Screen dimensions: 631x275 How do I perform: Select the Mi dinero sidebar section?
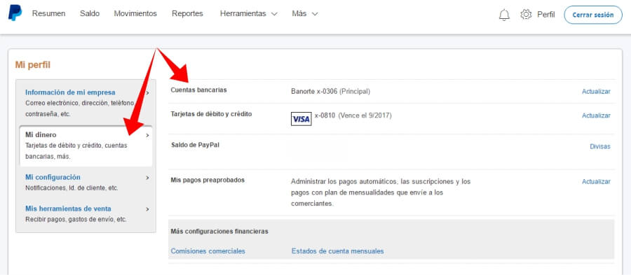[x=86, y=146]
